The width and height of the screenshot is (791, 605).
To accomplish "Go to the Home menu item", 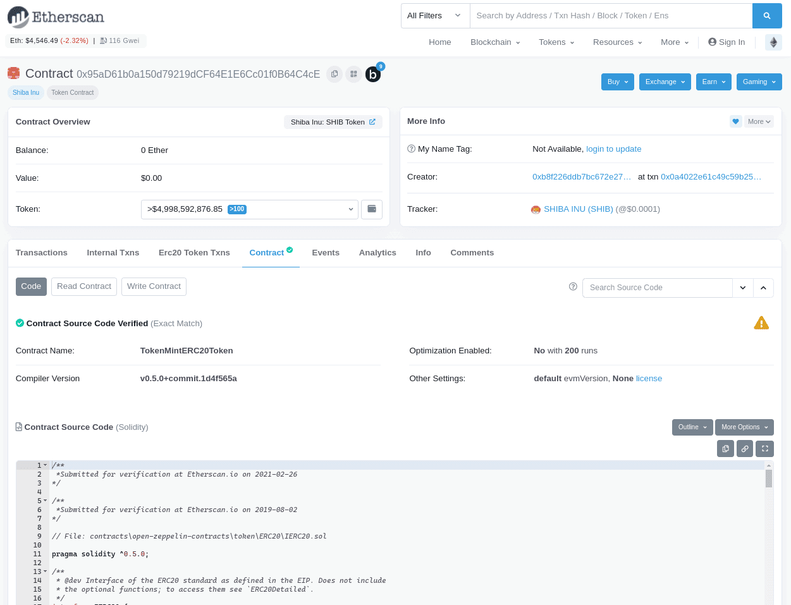I will [440, 42].
